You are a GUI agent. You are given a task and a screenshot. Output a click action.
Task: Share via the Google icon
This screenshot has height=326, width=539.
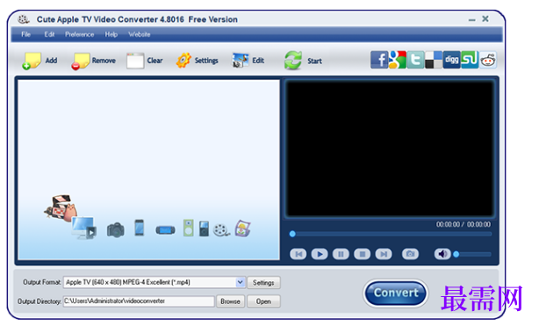[398, 60]
